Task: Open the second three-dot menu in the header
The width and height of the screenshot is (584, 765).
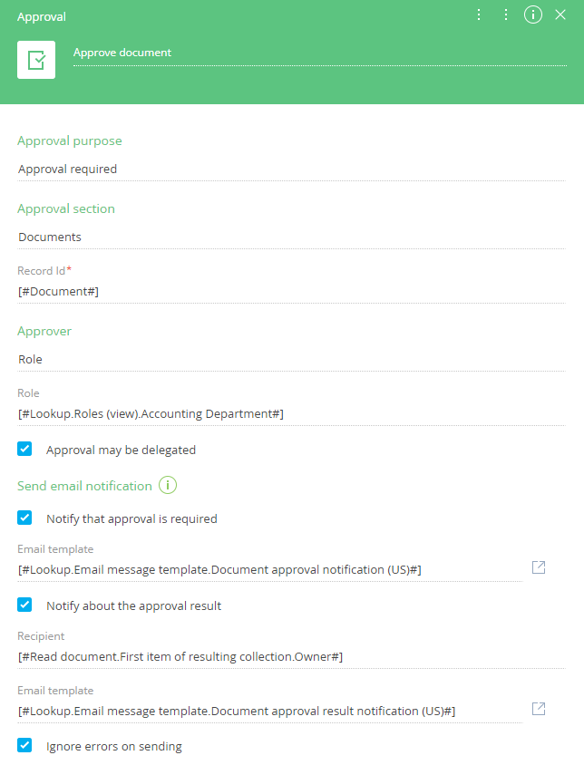Action: click(506, 15)
